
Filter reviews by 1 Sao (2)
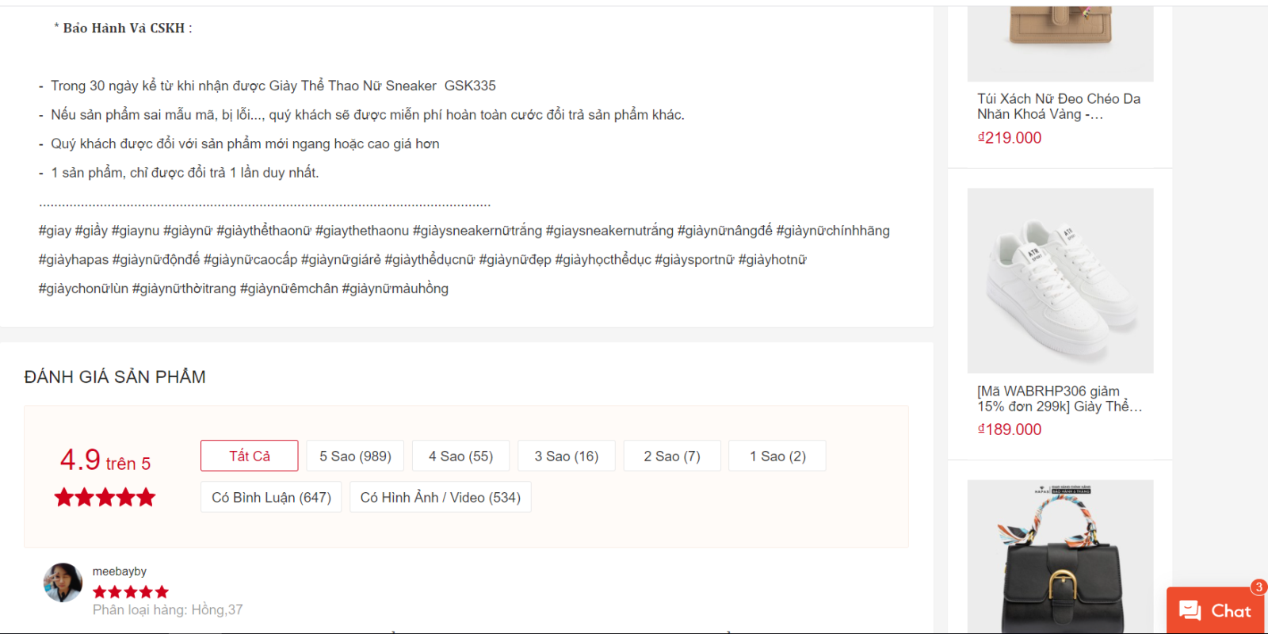(777, 456)
